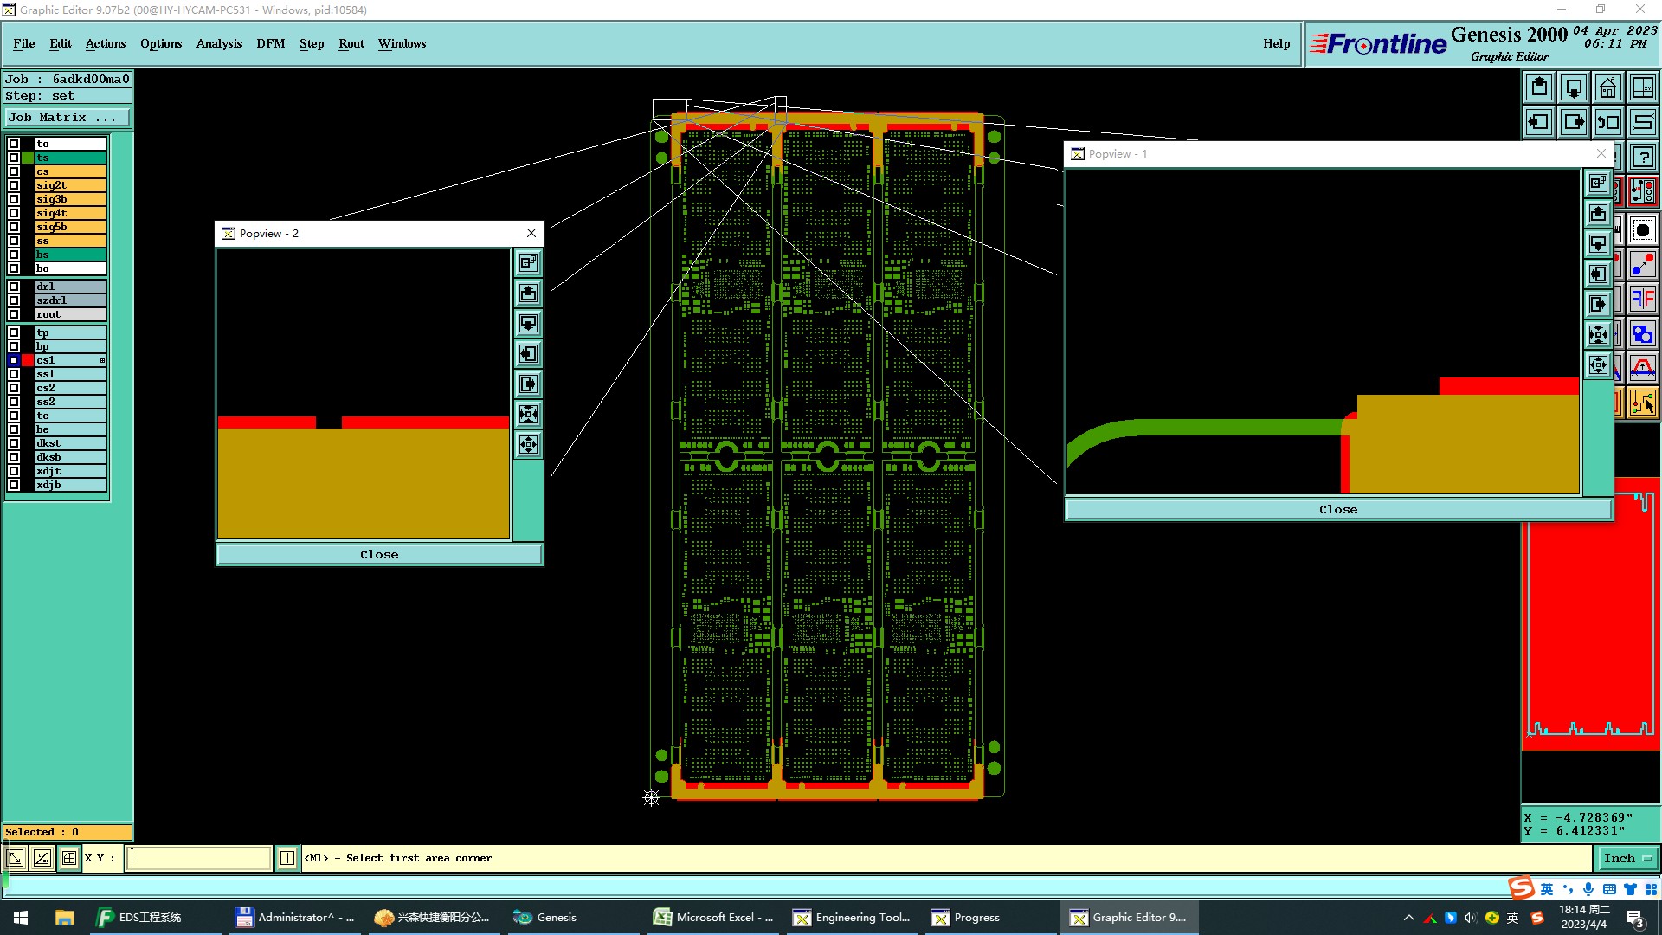Click the pan right icon in main toolbar
1662x935 pixels.
click(x=1574, y=122)
